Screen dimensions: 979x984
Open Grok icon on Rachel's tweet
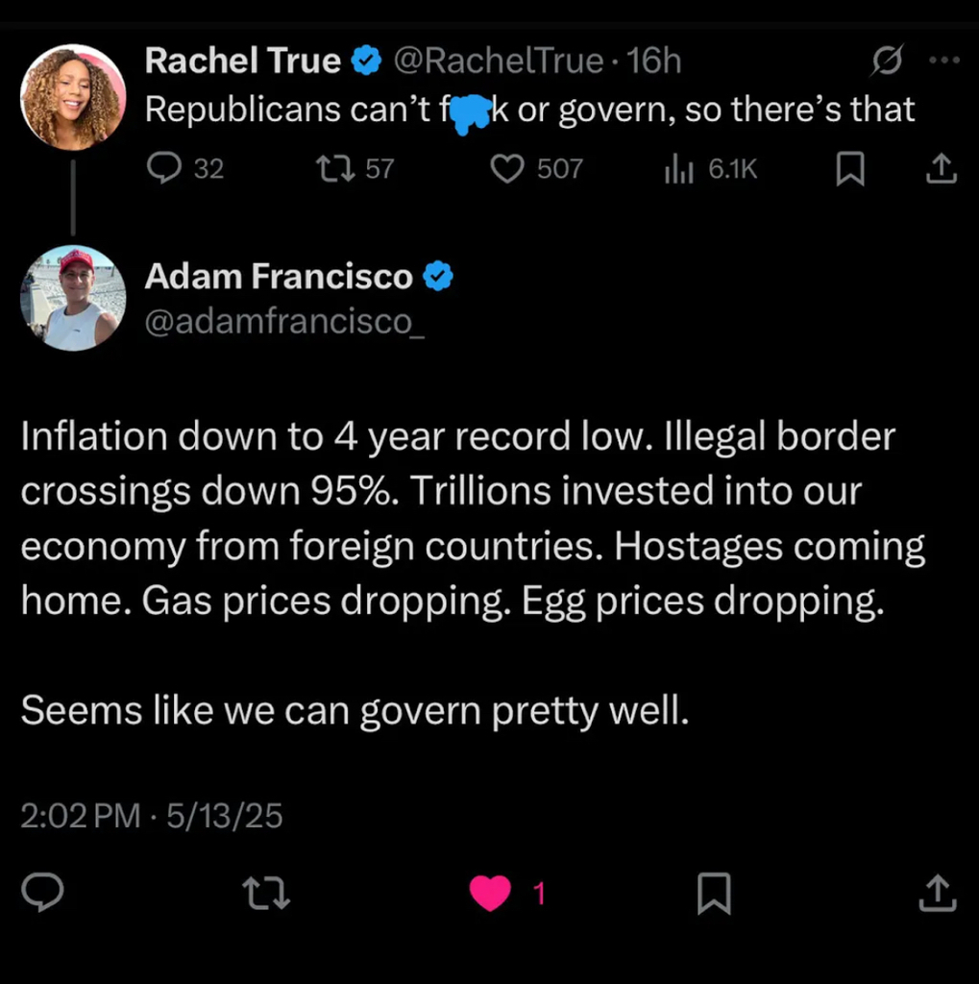tap(886, 62)
